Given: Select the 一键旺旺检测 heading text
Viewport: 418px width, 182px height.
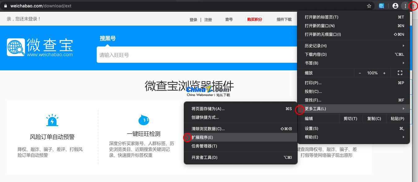Looking at the screenshot, I should (144, 134).
